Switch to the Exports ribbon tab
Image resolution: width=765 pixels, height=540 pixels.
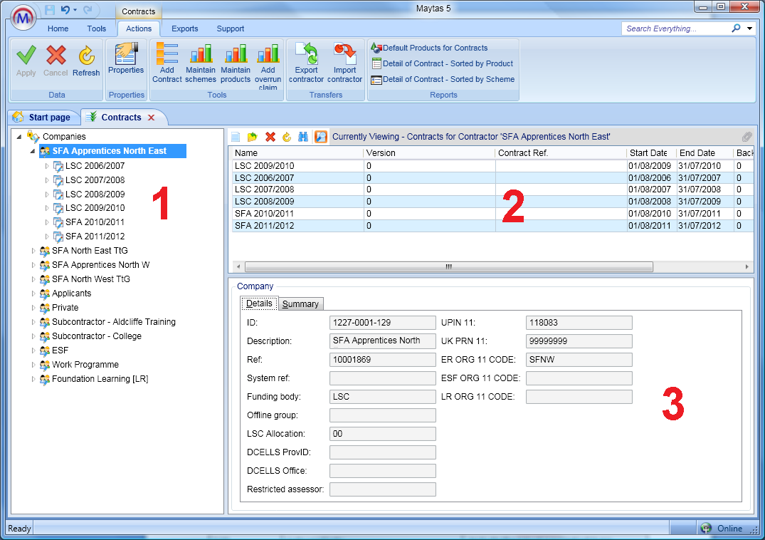tap(185, 28)
